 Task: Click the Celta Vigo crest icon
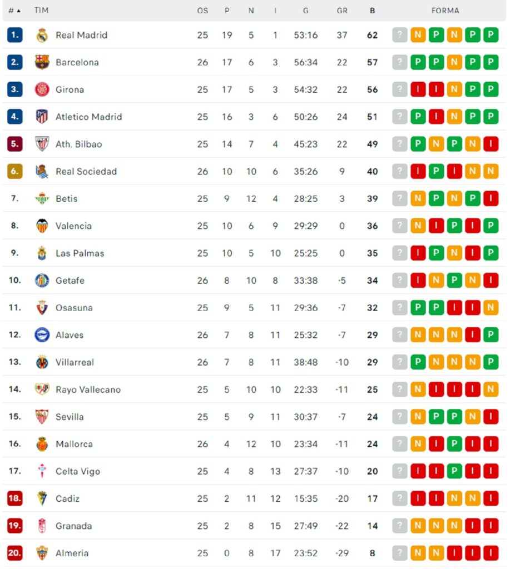pyautogui.click(x=42, y=471)
